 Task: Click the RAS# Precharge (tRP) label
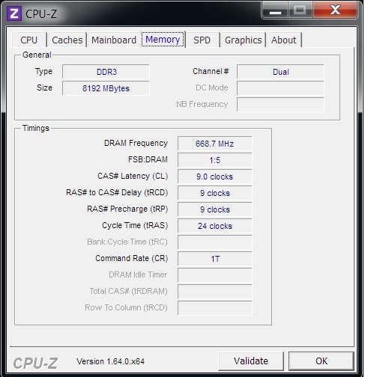coord(127,209)
